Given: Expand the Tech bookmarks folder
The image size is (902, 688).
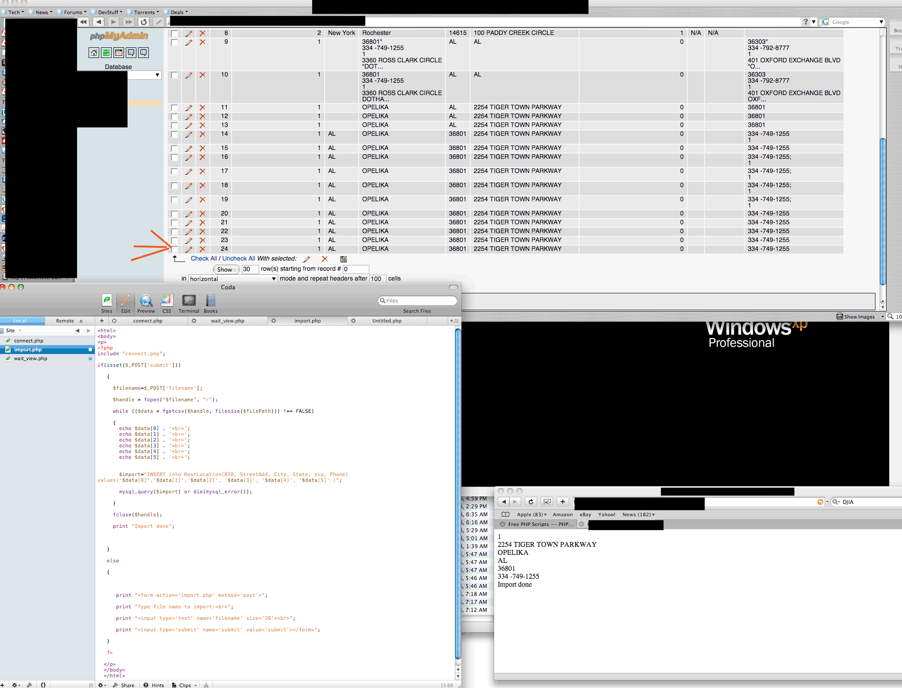Looking at the screenshot, I should [x=13, y=12].
